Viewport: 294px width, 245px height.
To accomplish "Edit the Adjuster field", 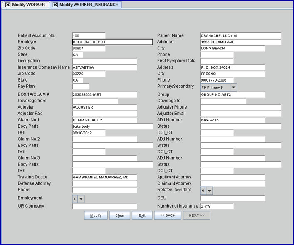I will coord(105,107).
